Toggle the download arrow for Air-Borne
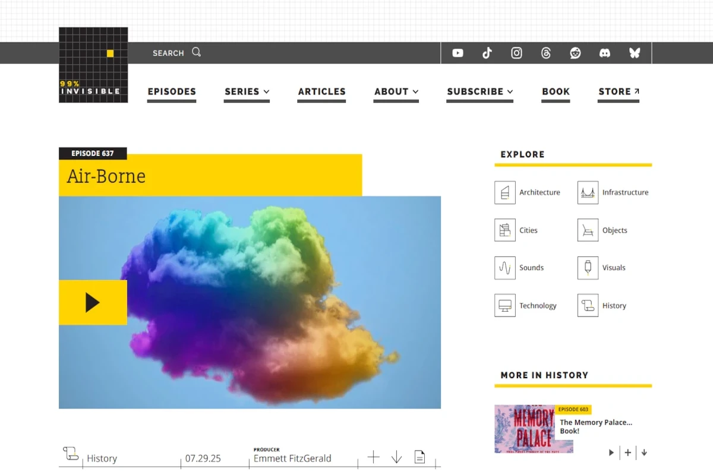 (396, 457)
